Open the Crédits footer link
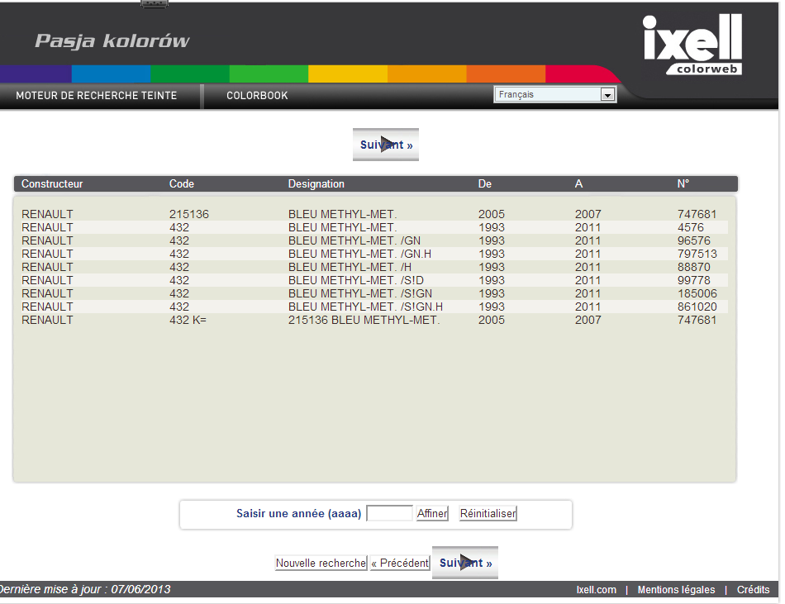The width and height of the screenshot is (785, 604). coord(753,589)
